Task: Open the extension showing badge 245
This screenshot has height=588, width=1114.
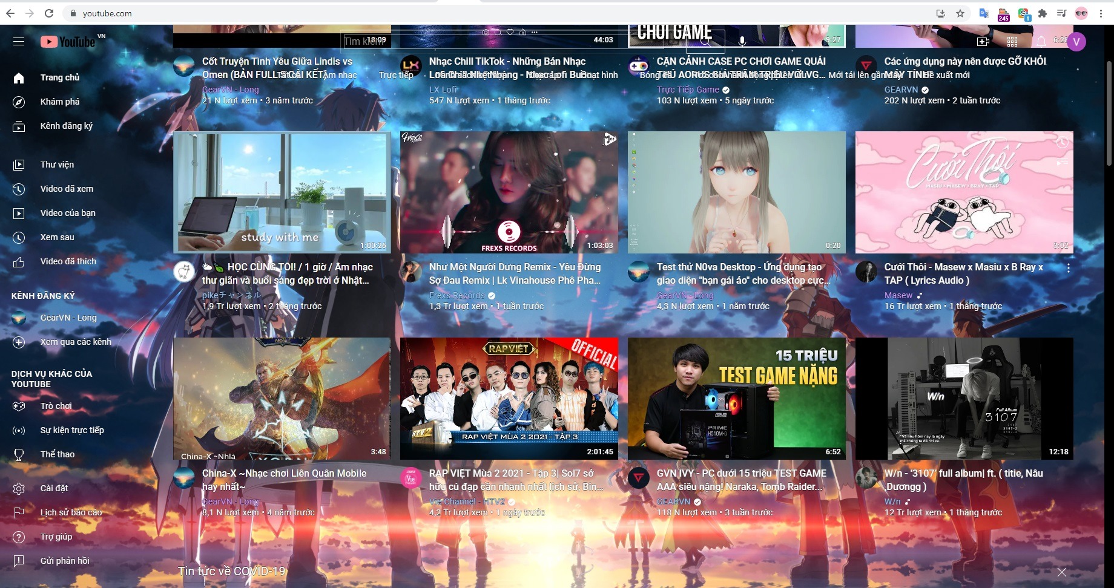Action: [x=1003, y=14]
